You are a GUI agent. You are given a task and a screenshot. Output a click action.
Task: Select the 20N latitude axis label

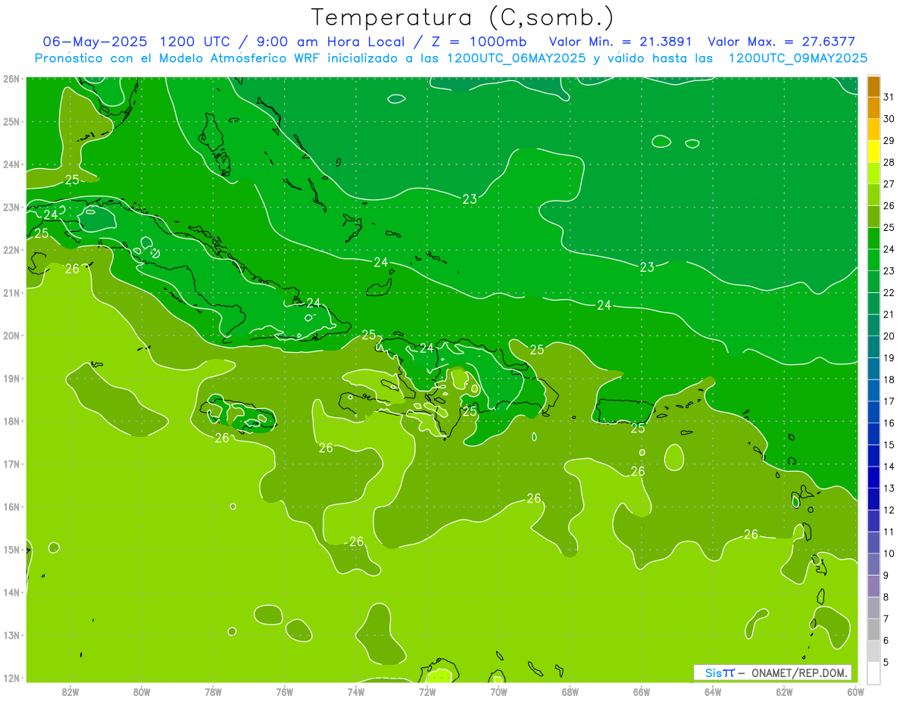pyautogui.click(x=11, y=335)
